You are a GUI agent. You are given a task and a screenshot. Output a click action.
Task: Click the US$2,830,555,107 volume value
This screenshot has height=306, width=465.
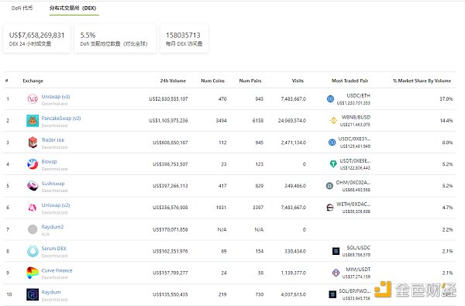(168, 99)
